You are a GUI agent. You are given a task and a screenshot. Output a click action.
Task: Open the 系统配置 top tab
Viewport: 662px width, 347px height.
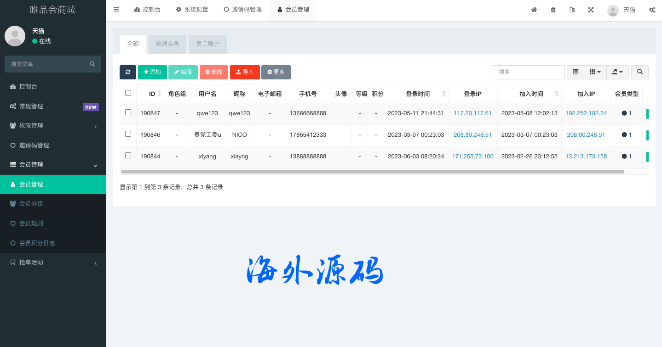[x=192, y=10]
